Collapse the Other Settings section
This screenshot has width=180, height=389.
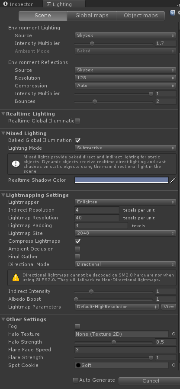point(3,319)
